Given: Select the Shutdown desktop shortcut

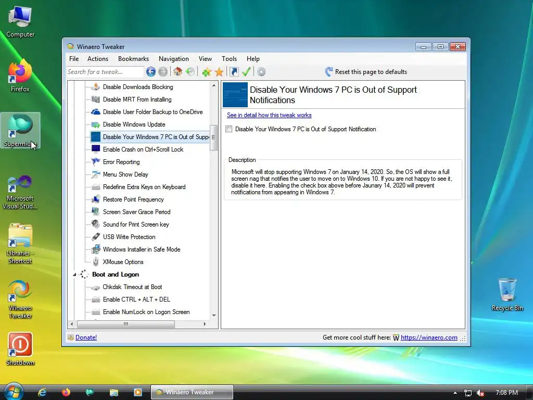Looking at the screenshot, I should coord(20,349).
